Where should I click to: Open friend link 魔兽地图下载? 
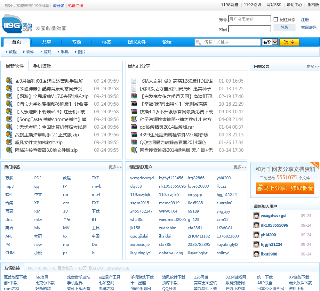click(x=15, y=277)
